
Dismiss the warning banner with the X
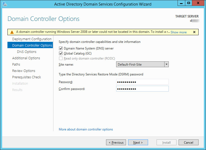tap(194, 32)
